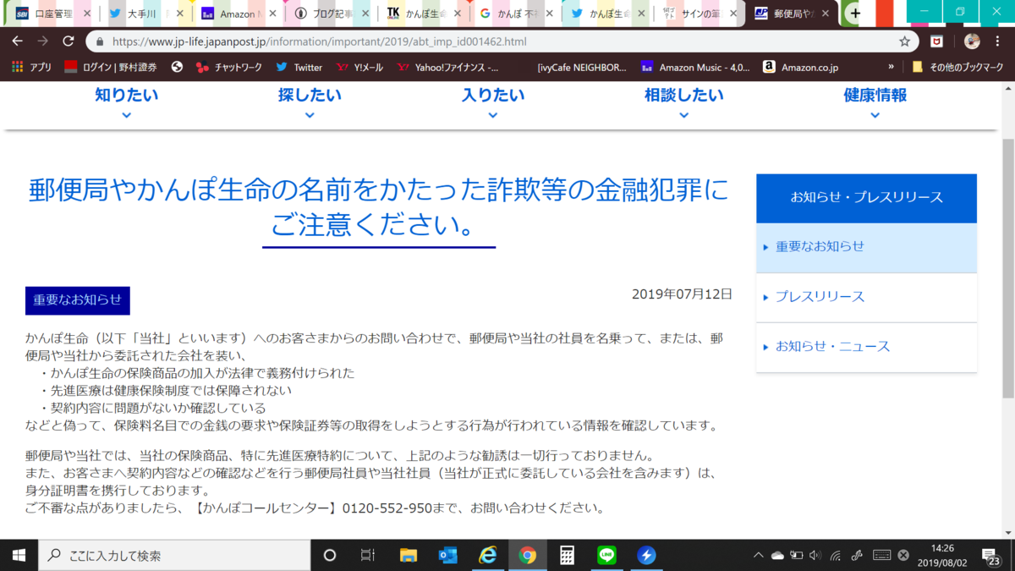Image resolution: width=1015 pixels, height=571 pixels.
Task: Expand the 相談したい navigation menu
Action: (683, 103)
